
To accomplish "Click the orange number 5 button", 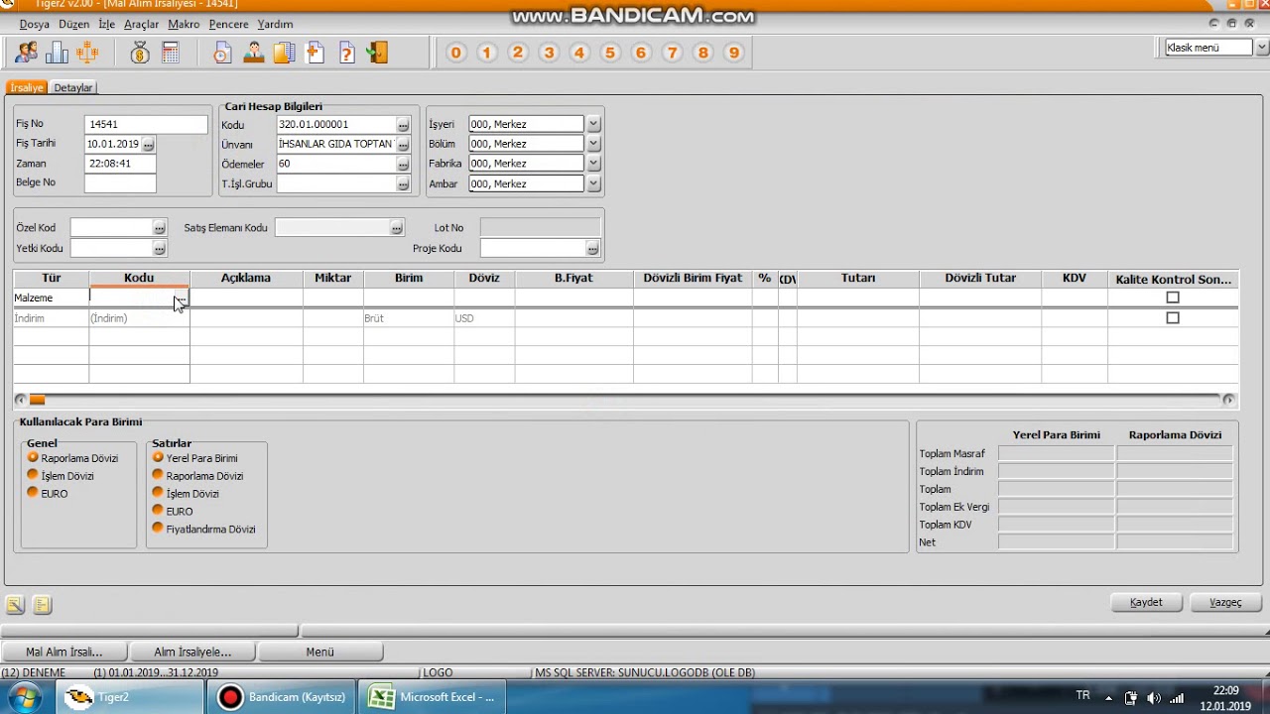I will [x=610, y=53].
